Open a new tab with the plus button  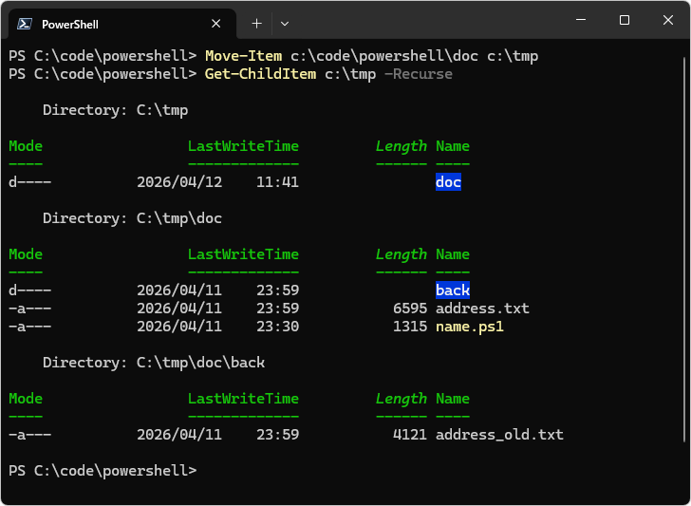click(256, 24)
